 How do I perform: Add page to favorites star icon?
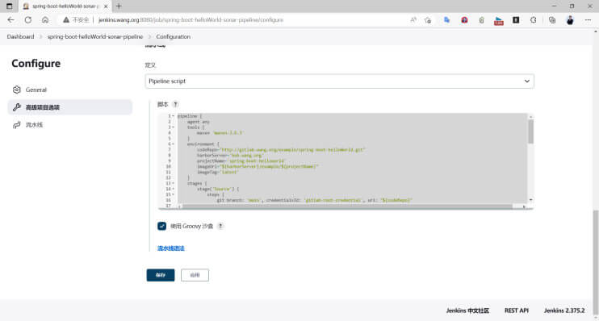click(428, 20)
